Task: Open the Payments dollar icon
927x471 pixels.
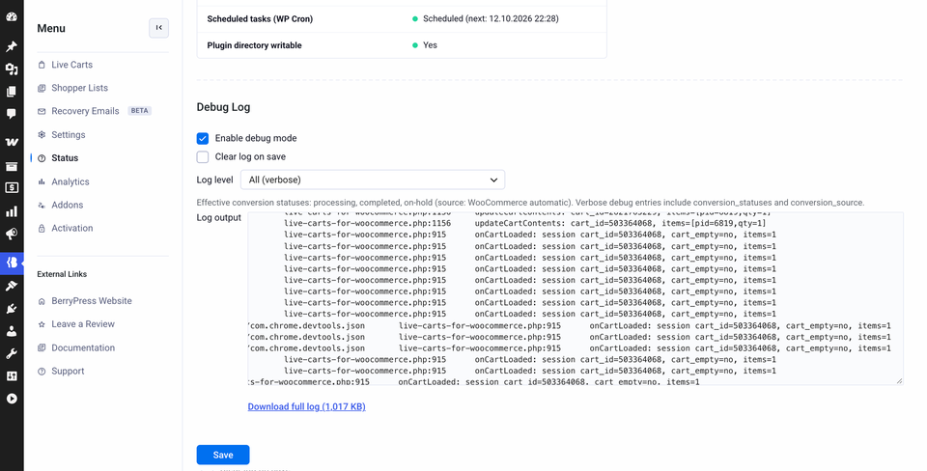Action: [12, 188]
